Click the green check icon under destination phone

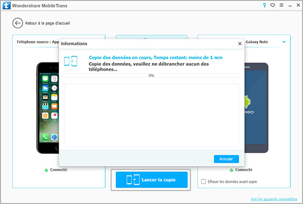[x=231, y=170]
